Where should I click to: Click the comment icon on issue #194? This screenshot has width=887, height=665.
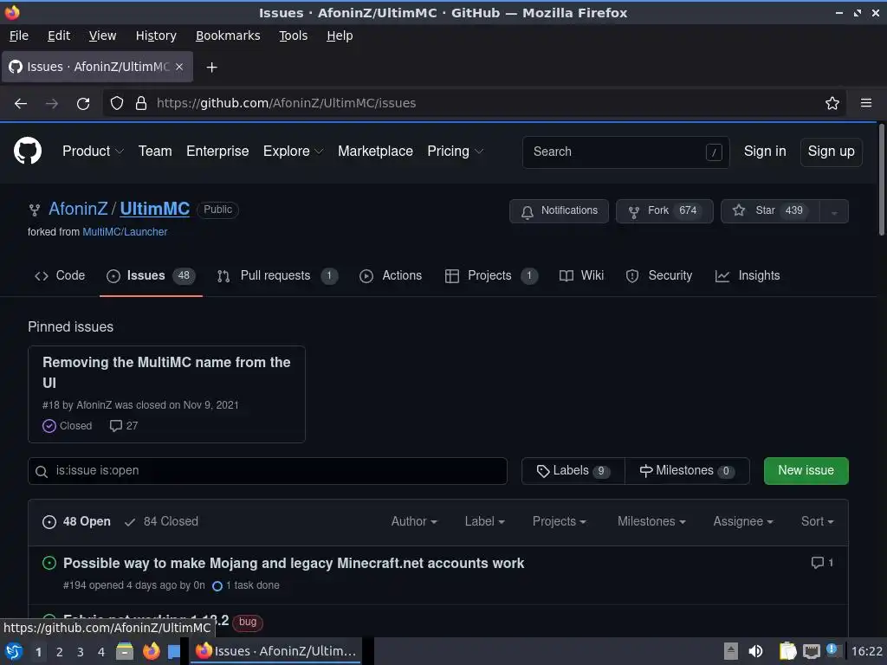pos(818,563)
